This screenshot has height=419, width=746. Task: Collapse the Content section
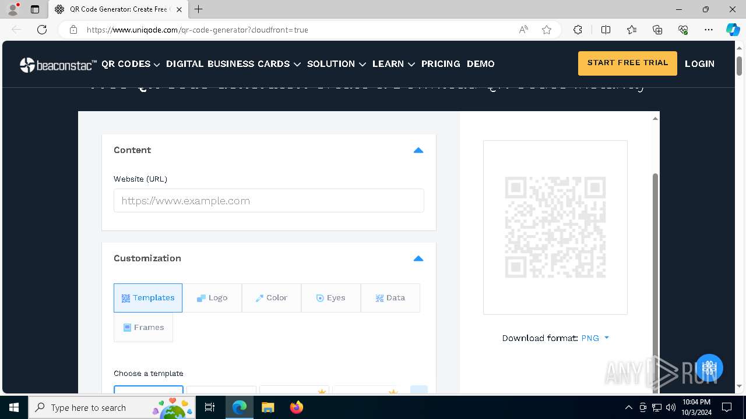click(418, 150)
